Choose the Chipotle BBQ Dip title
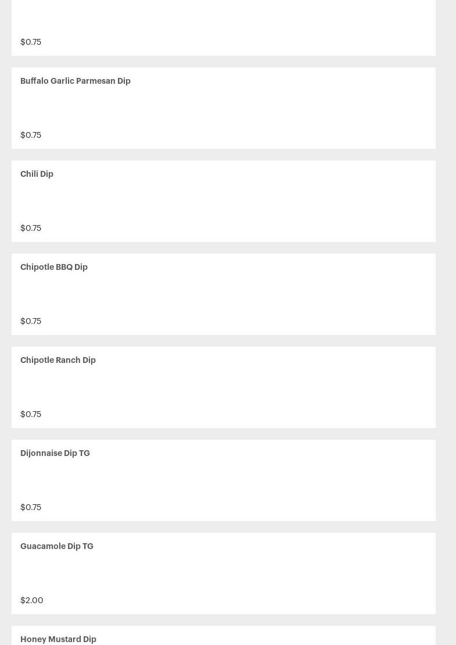 click(x=54, y=267)
